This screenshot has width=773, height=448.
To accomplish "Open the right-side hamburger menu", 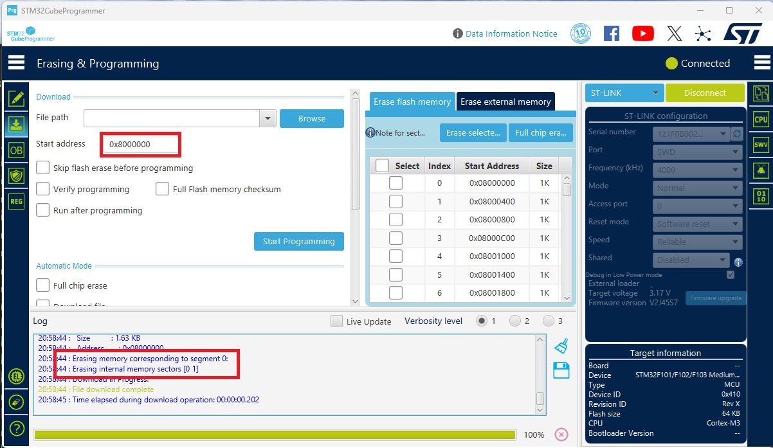I will tap(762, 63).
